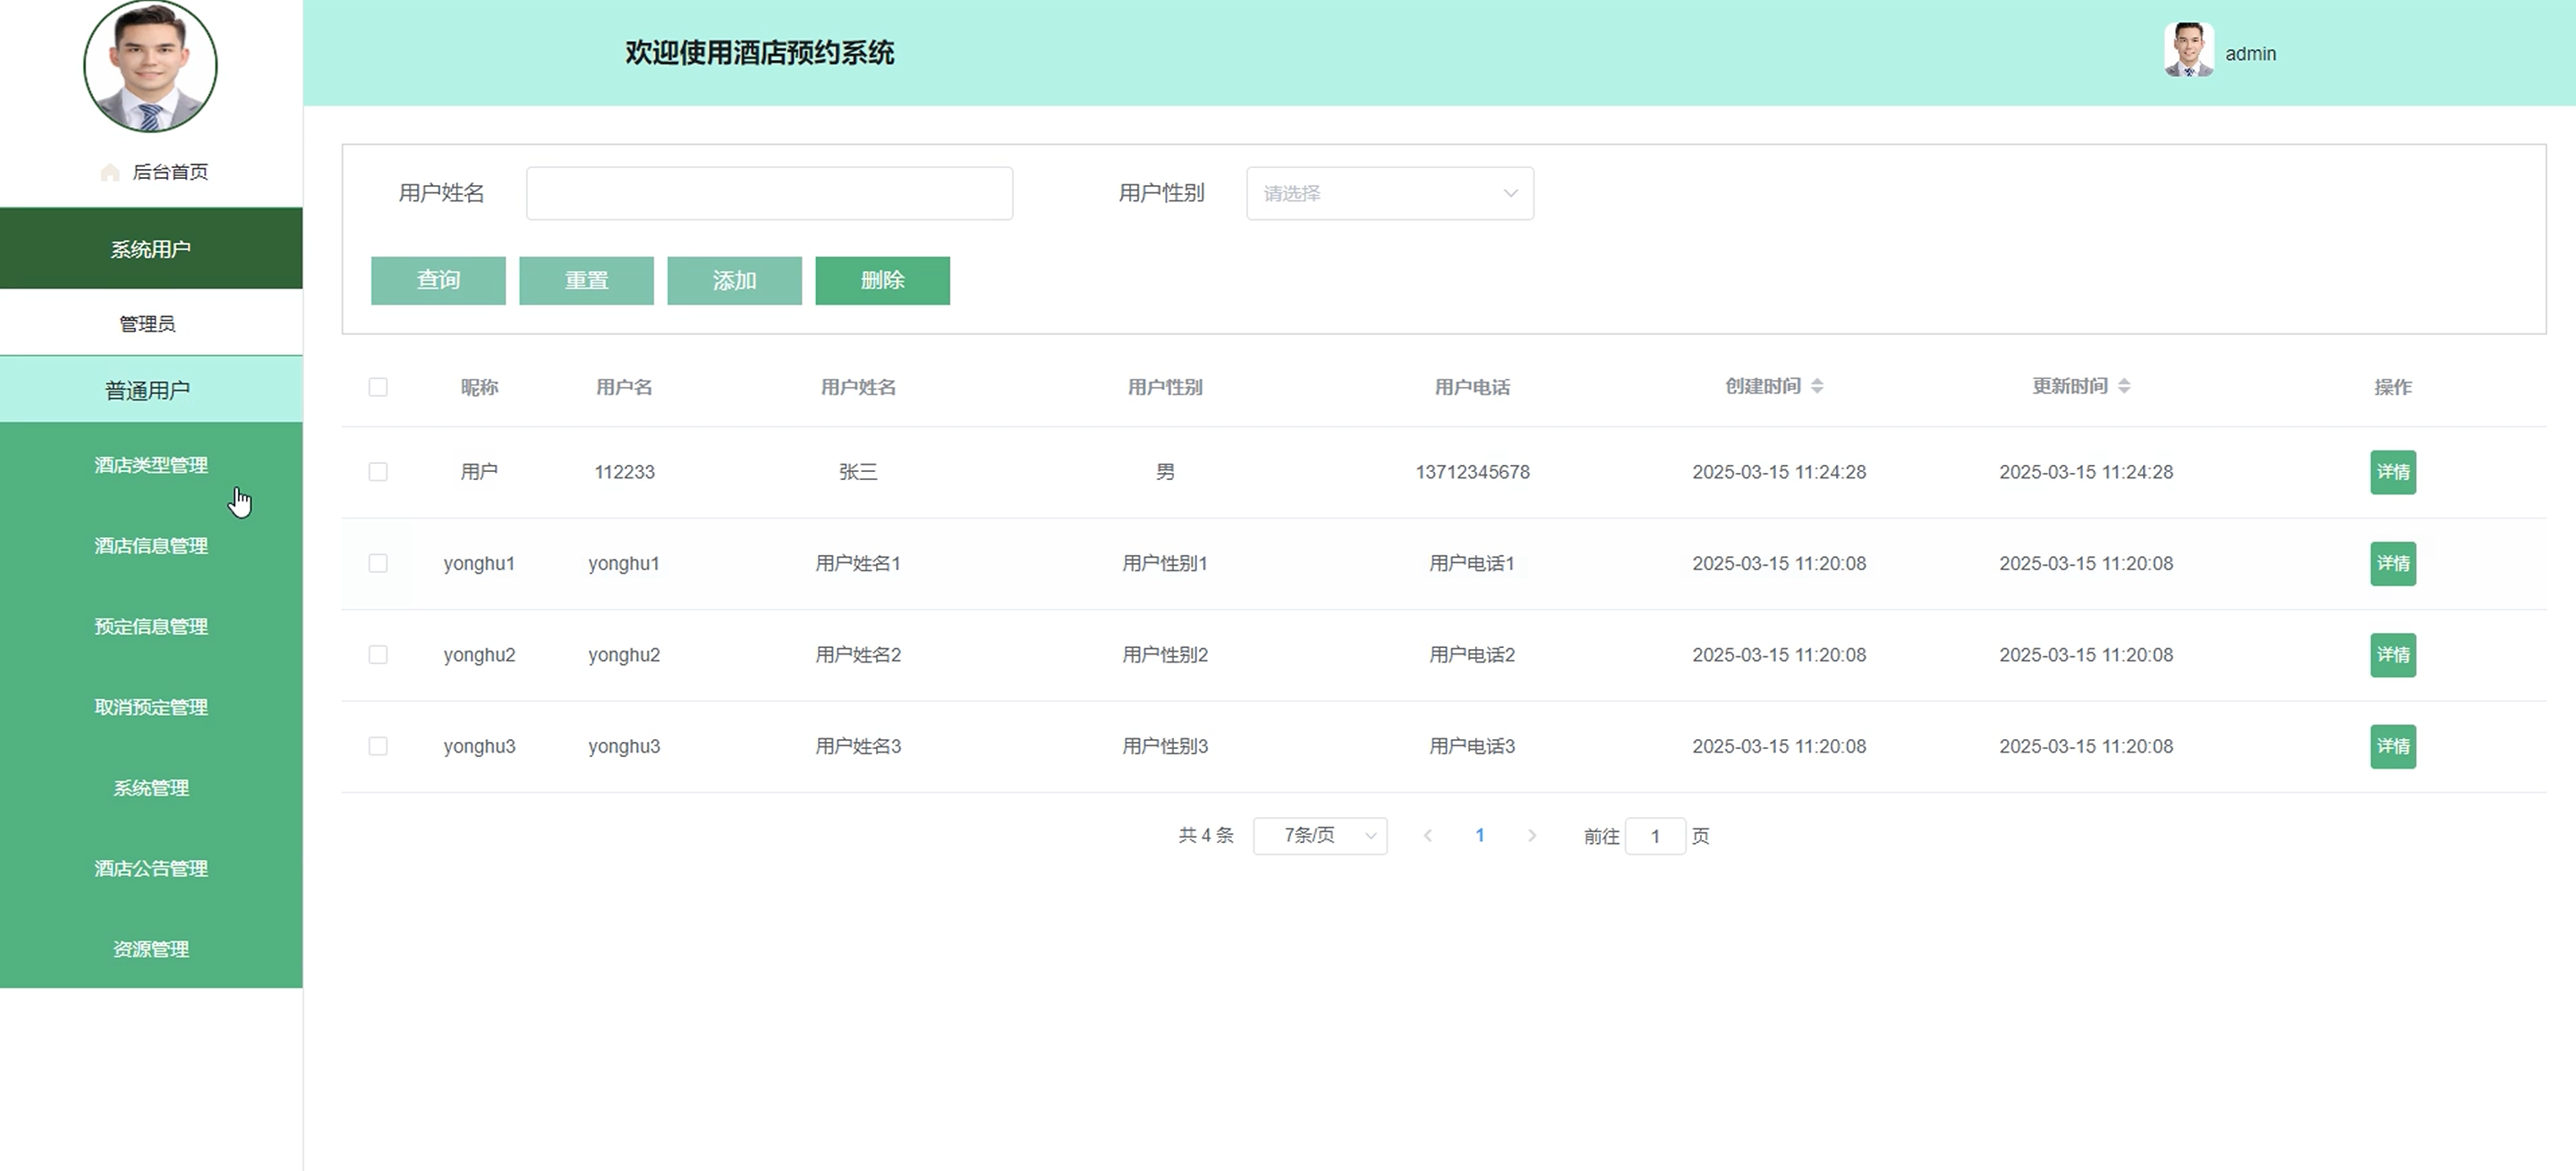Sort by 创建时间 column arrows
Image resolution: width=2576 pixels, height=1171 pixels.
(x=1817, y=385)
